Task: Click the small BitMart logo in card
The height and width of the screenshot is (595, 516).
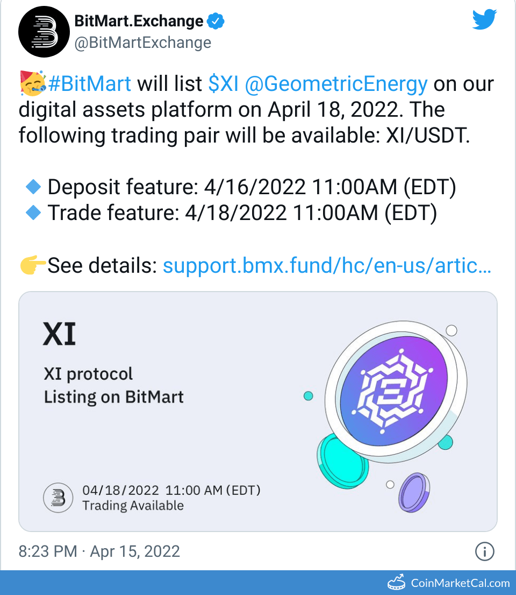Action: tap(58, 498)
